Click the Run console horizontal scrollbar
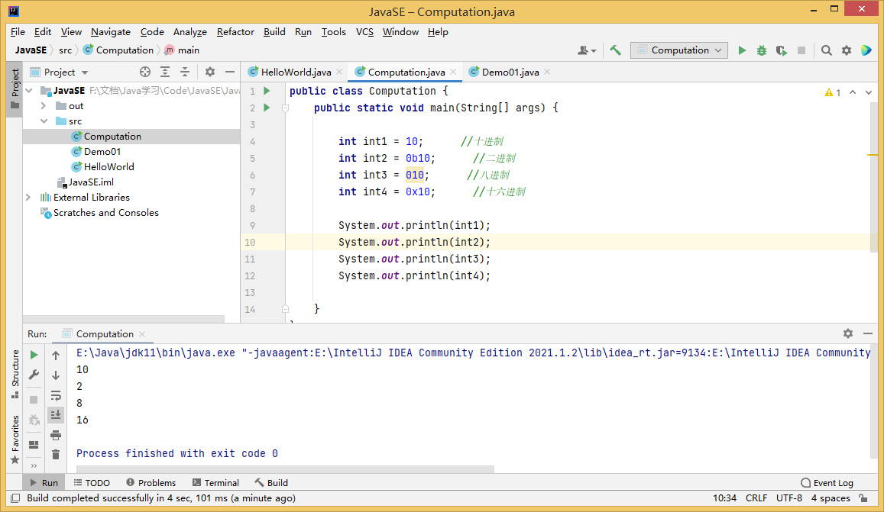884x512 pixels. (284, 469)
